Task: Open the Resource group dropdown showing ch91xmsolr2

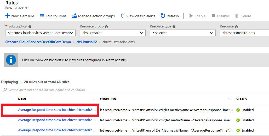Action: 113,33
